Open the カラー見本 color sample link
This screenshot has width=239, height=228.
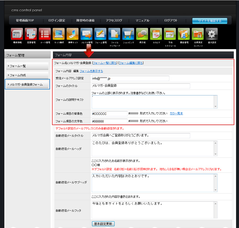tap(176, 113)
